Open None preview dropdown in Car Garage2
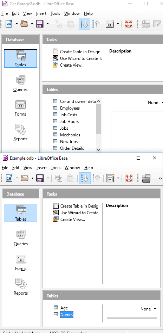The height and width of the screenshot is (333, 163). point(155,102)
